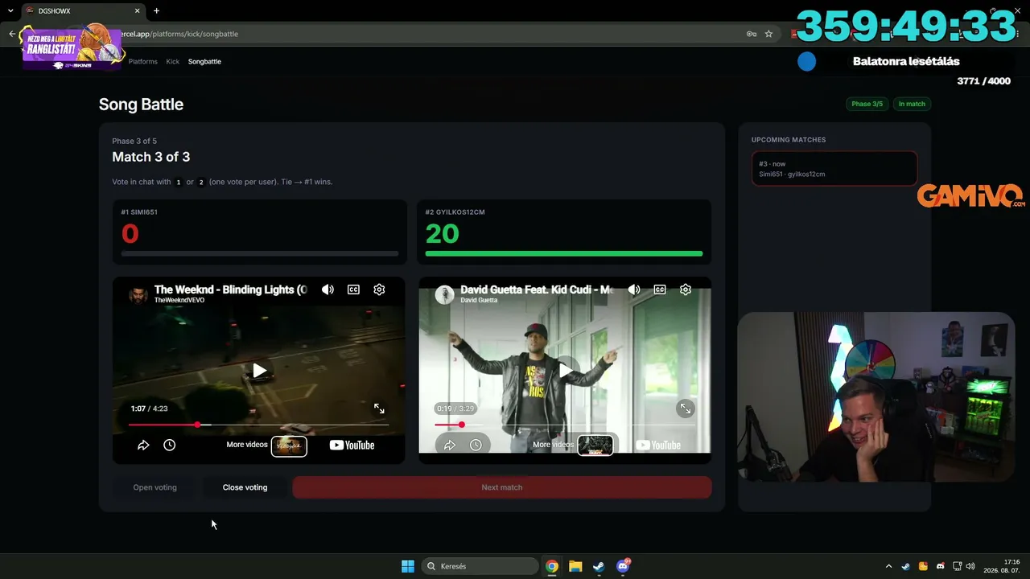This screenshot has width=1030, height=579.
Task: Go to Platforms in breadcrumb
Action: (143, 61)
